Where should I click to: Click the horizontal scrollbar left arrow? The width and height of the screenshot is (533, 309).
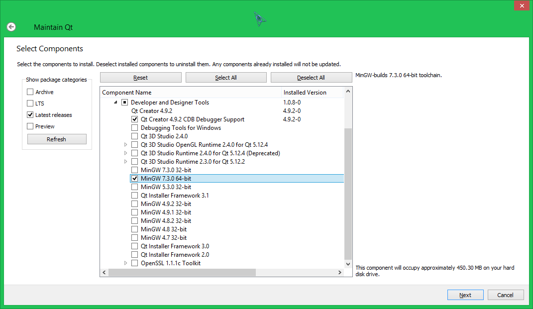pos(104,272)
